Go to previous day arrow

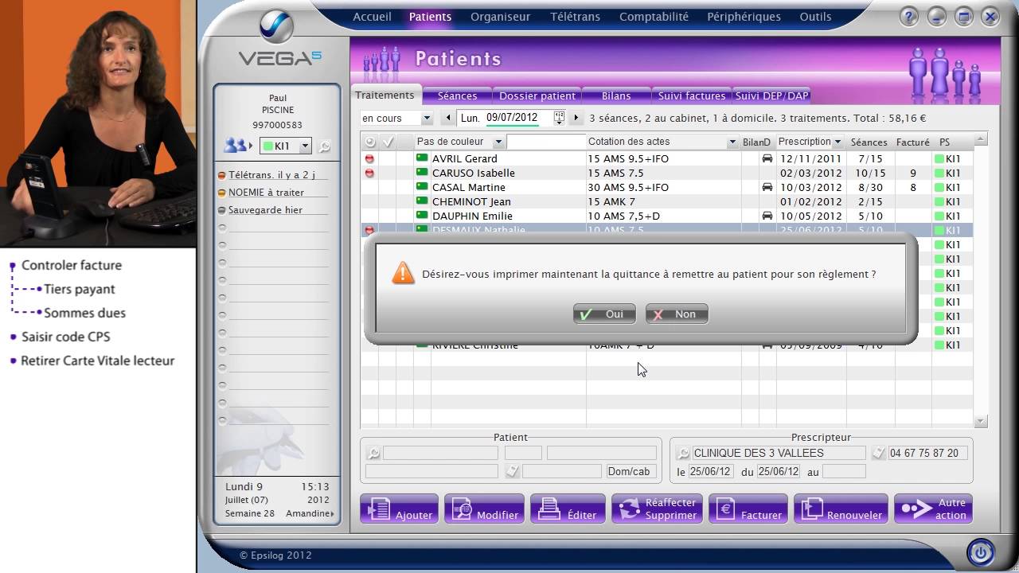pos(448,118)
